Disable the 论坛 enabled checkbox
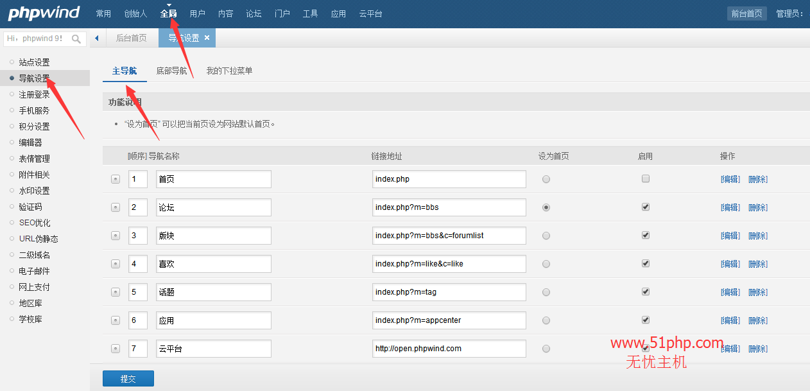This screenshot has width=810, height=391. point(646,207)
